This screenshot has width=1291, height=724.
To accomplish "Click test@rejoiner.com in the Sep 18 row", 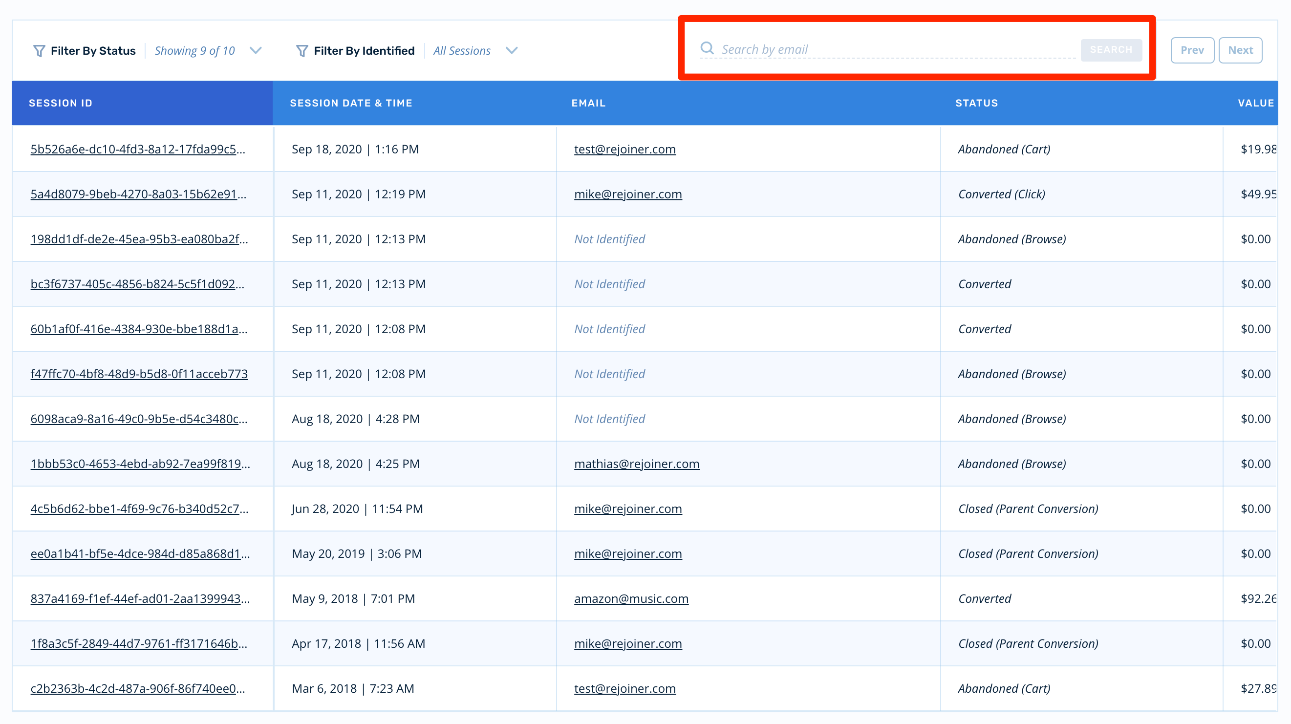I will coord(624,149).
